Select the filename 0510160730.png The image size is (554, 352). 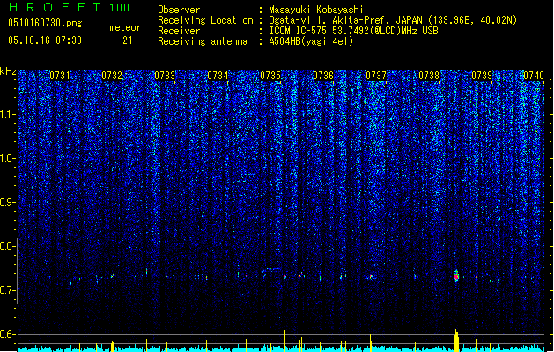click(x=45, y=24)
